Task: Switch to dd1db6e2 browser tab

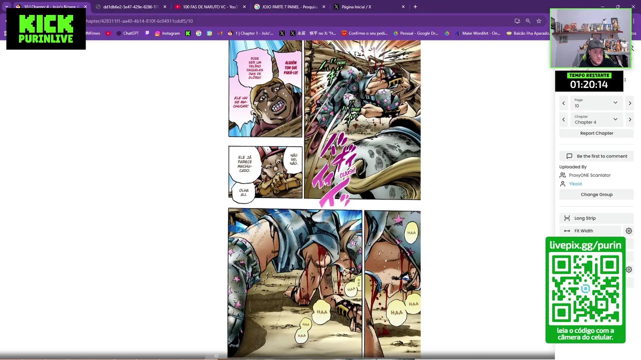Action: pyautogui.click(x=130, y=7)
